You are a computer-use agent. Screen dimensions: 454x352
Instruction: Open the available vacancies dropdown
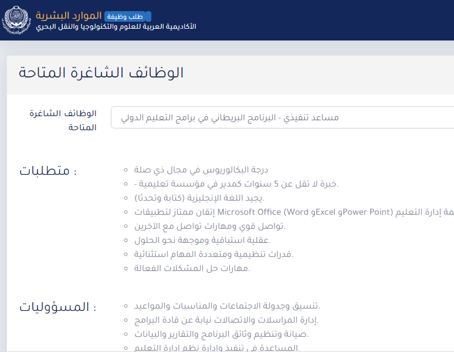tap(282, 117)
